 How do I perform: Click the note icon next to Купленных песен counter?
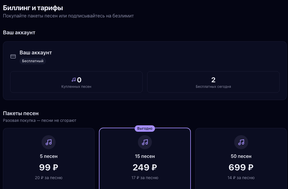click(x=74, y=80)
